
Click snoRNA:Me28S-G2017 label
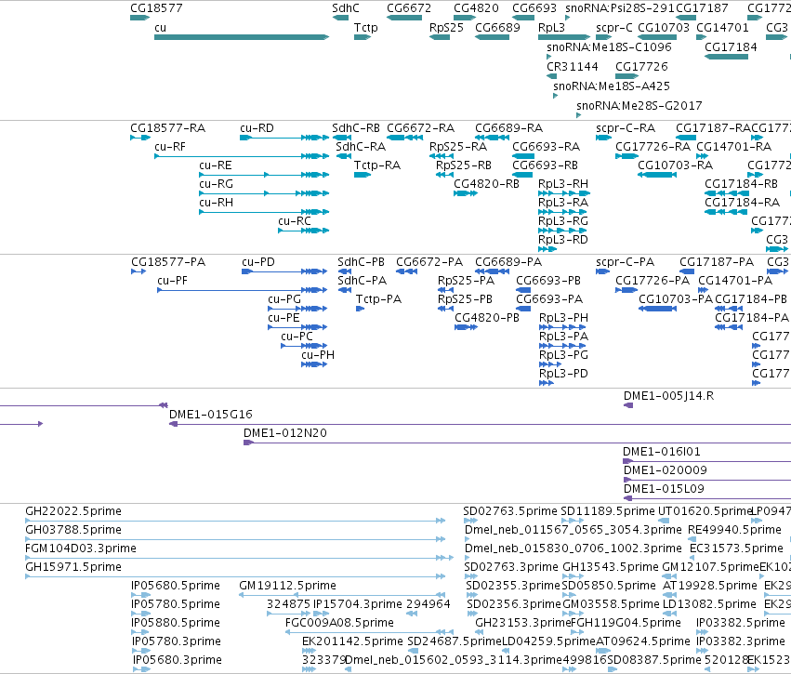click(639, 106)
